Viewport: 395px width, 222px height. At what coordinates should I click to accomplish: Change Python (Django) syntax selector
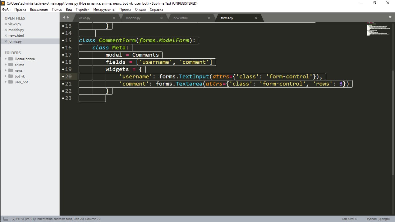[x=378, y=219]
